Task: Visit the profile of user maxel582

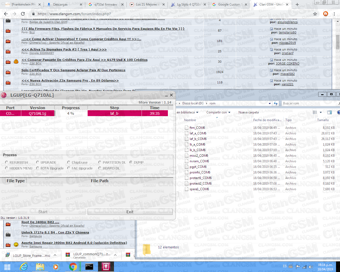Action: coord(287,74)
